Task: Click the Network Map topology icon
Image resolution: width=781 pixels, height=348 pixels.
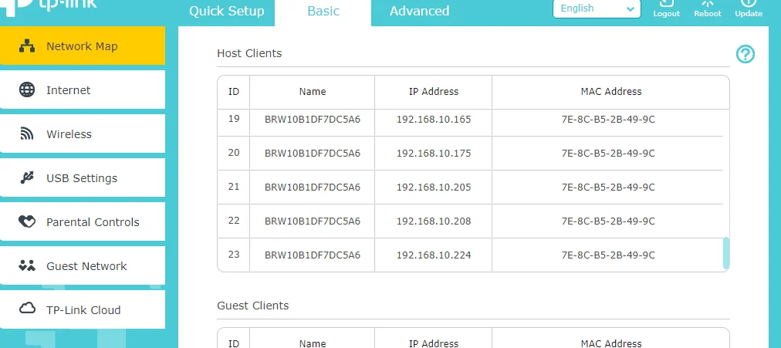Action: pyautogui.click(x=27, y=46)
